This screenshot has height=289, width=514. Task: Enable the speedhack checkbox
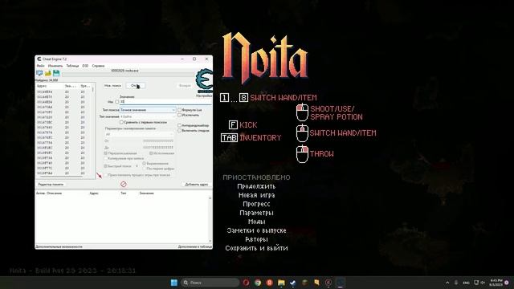[x=180, y=130]
